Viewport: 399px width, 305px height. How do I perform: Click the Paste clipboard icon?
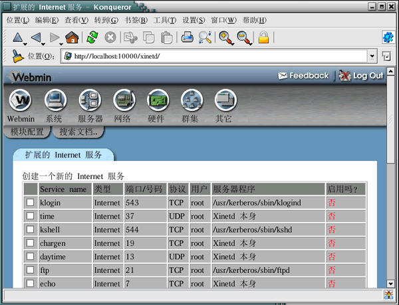167,37
